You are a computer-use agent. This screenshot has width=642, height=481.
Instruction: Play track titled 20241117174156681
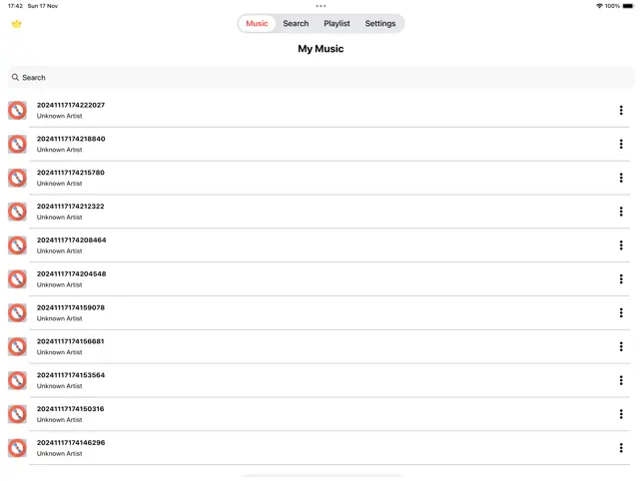point(71,341)
